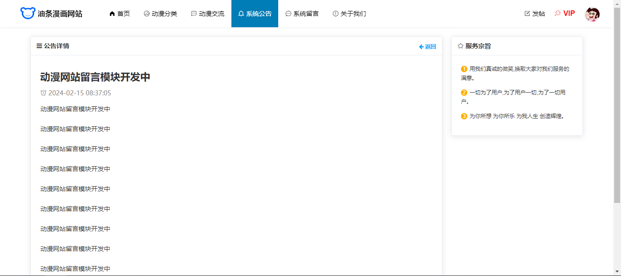Click the blue bear logo icon
The height and width of the screenshot is (276, 621).
click(28, 13)
